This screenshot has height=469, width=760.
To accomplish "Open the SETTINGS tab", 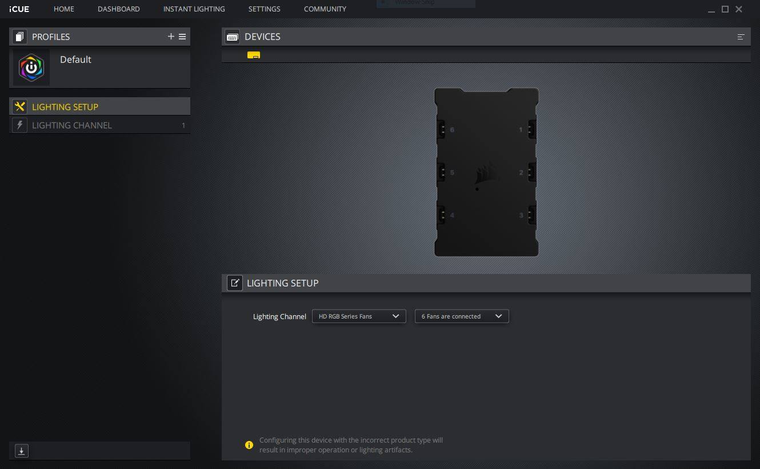I will click(265, 9).
